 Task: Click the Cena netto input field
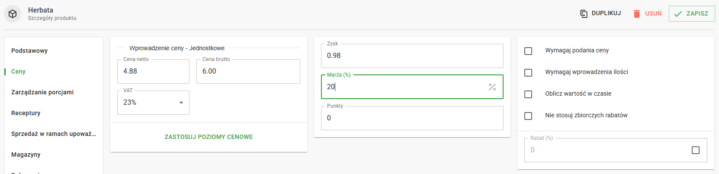click(153, 71)
